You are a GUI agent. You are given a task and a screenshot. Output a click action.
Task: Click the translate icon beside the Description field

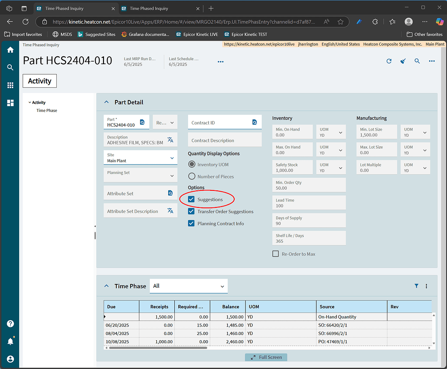[x=171, y=140]
